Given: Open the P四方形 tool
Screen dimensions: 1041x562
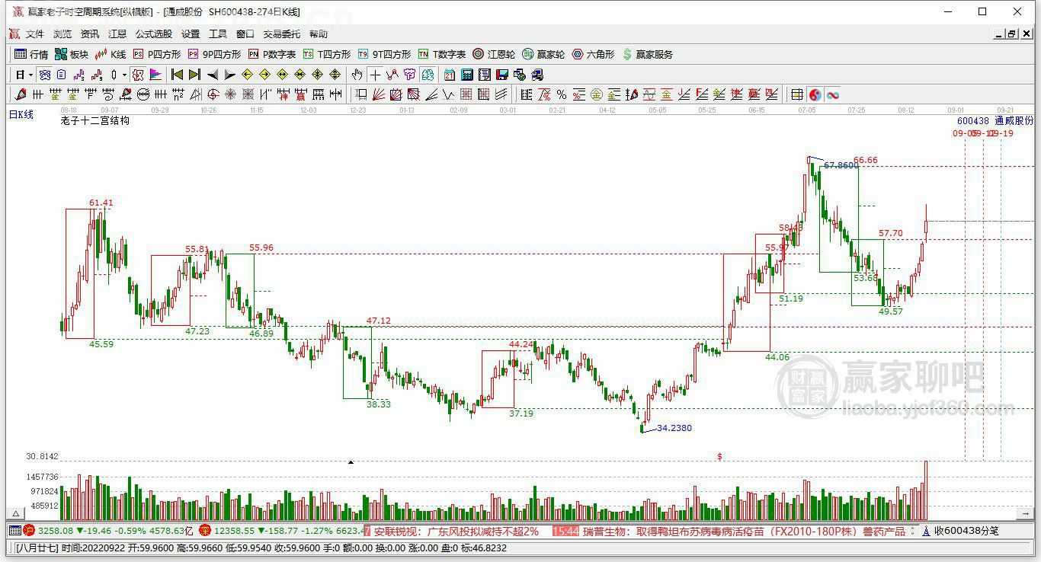Looking at the screenshot, I should point(157,54).
